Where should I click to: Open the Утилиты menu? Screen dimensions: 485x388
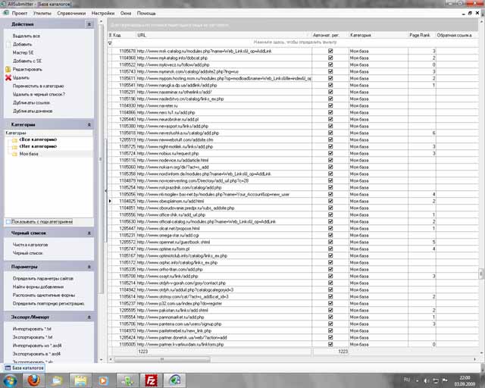point(42,14)
